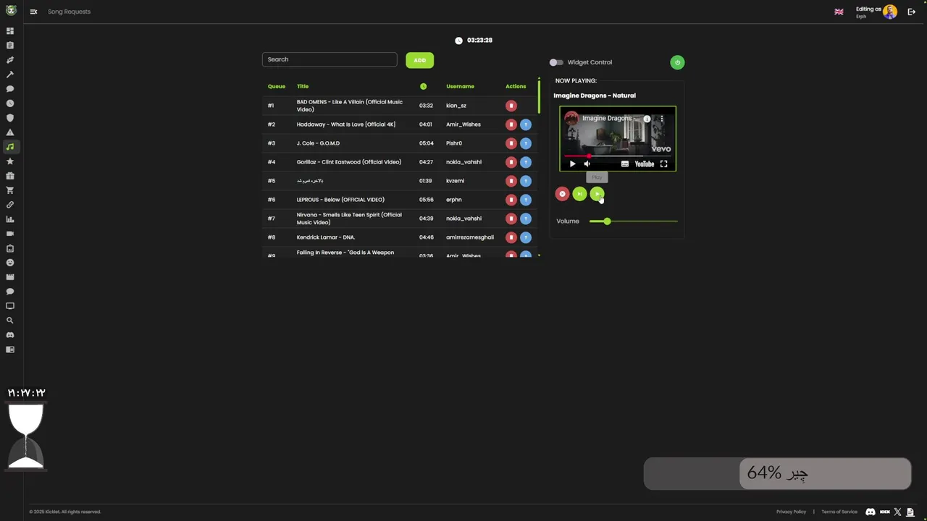Viewport: 927px width, 521px height.
Task: Play the YouTube video in embedded player
Action: (x=572, y=164)
